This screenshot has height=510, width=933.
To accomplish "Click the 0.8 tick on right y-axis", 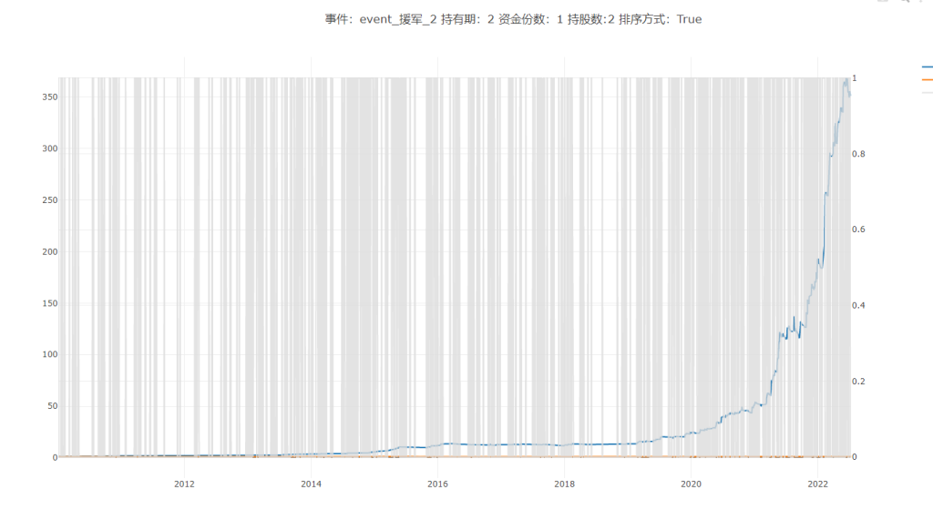I will pos(859,154).
